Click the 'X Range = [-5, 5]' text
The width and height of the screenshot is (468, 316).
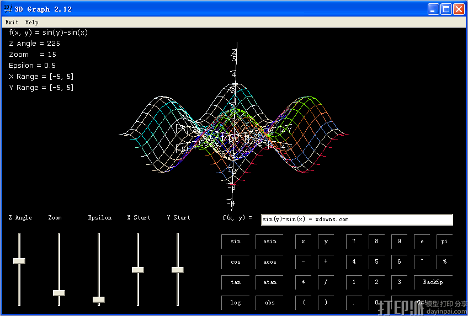pos(41,77)
